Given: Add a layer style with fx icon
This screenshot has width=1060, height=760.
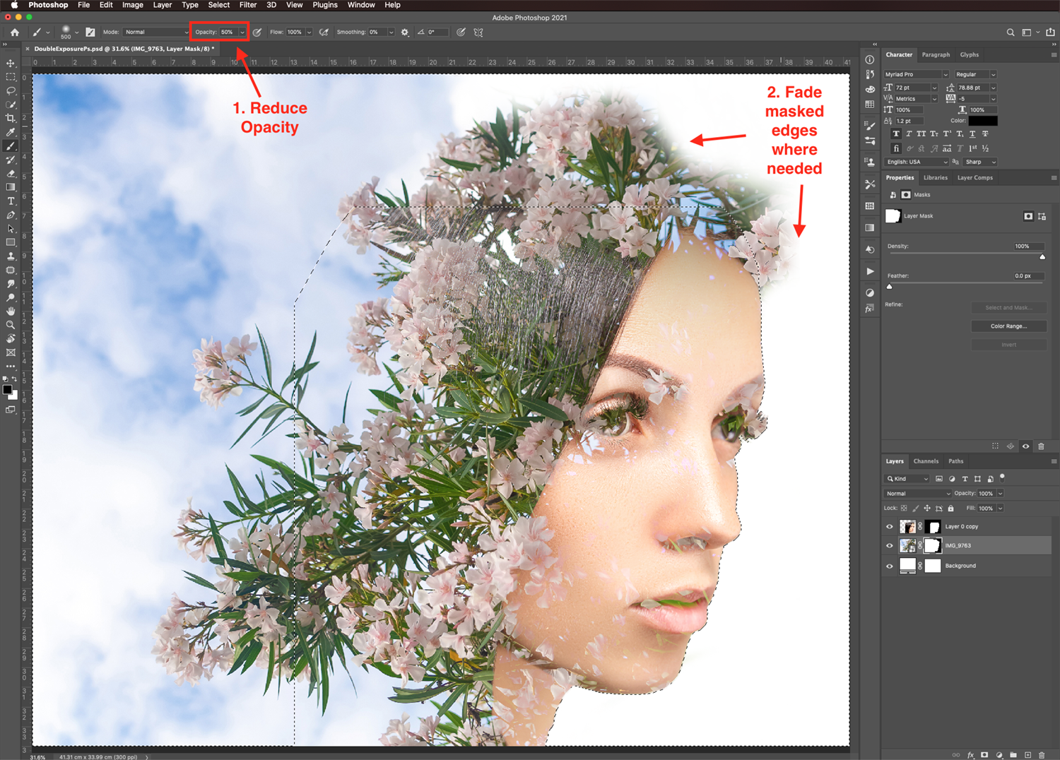Looking at the screenshot, I should click(971, 755).
